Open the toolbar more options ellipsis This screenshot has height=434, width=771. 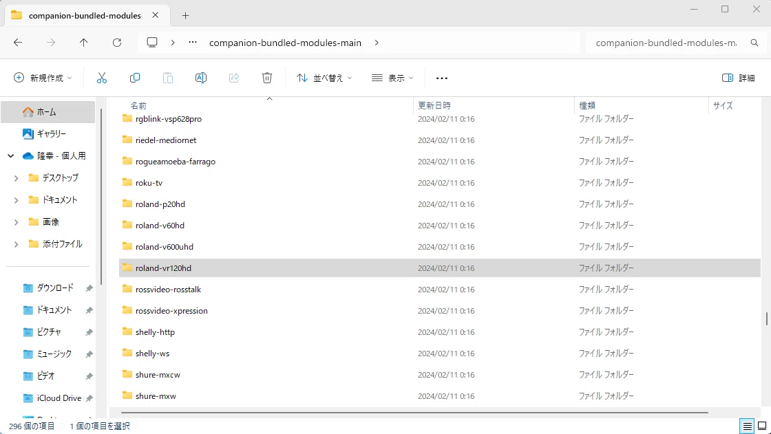(x=442, y=78)
